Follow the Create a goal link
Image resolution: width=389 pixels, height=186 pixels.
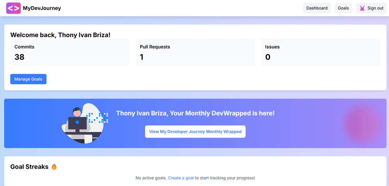coord(181,178)
